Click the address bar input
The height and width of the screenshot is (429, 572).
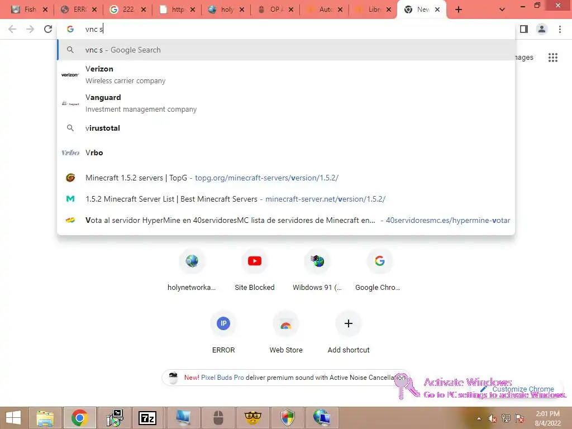point(286,29)
